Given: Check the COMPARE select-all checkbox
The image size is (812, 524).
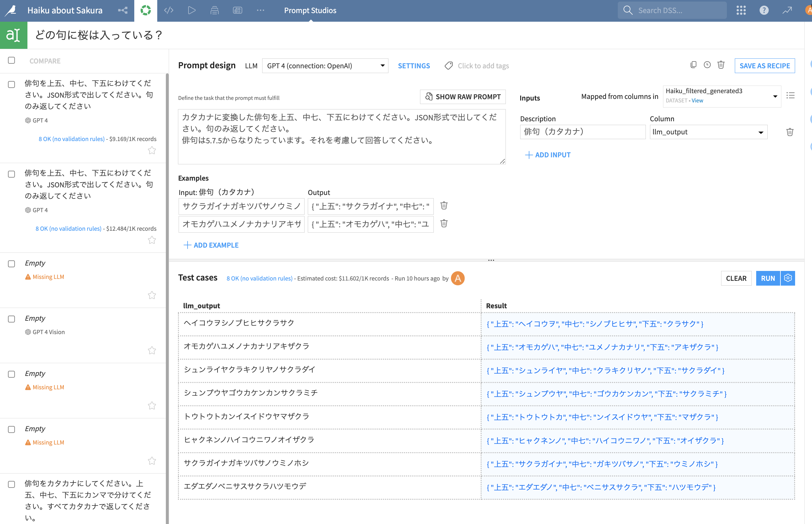Looking at the screenshot, I should (x=11, y=60).
